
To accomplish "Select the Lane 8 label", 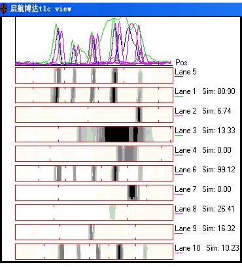I will tap(186, 209).
